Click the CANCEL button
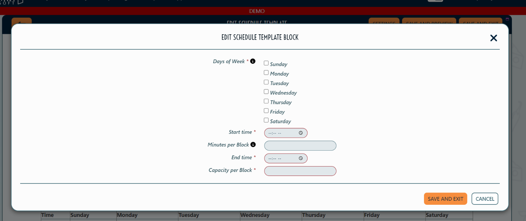Screen dimensions: 526x221 point(485,198)
